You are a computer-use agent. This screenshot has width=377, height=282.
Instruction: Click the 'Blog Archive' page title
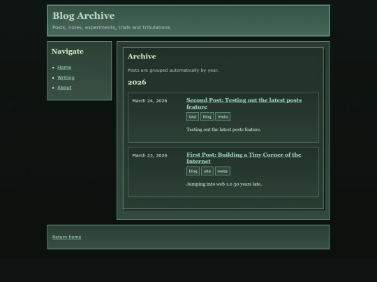click(84, 16)
